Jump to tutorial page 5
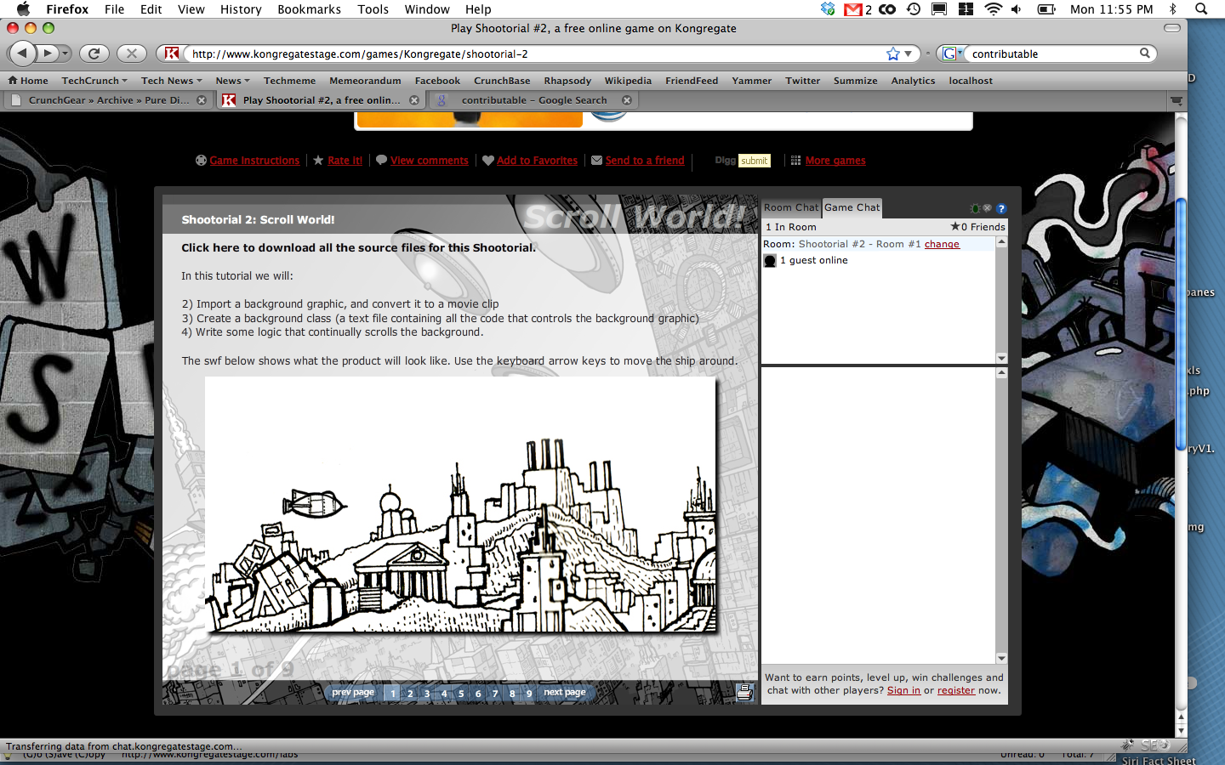Screen dimensions: 1225x765 pyautogui.click(x=461, y=694)
